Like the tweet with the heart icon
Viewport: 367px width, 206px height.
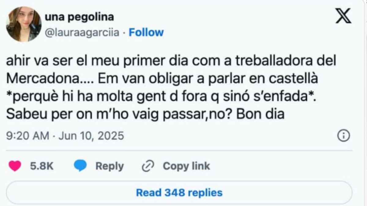pyautogui.click(x=15, y=166)
